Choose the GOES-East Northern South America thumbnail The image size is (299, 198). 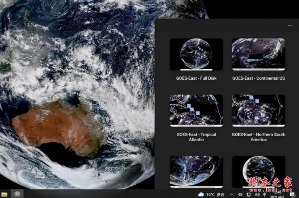[x=258, y=111]
